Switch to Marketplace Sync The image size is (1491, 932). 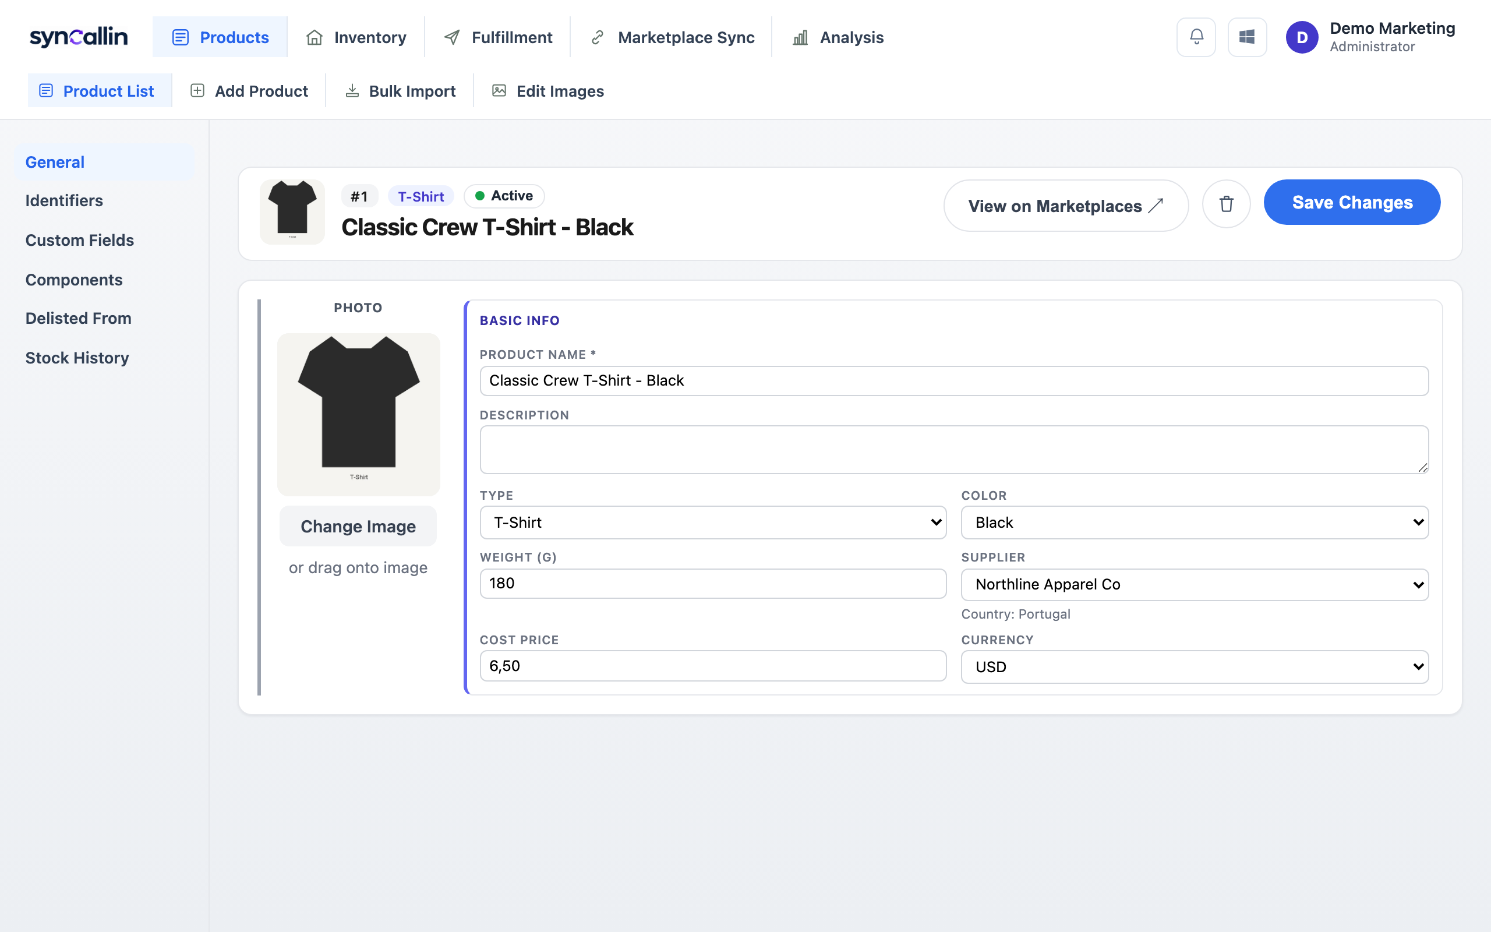[x=672, y=37]
